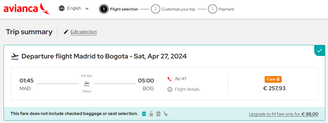Select step 1 Flight selection
The height and width of the screenshot is (123, 328).
[119, 9]
